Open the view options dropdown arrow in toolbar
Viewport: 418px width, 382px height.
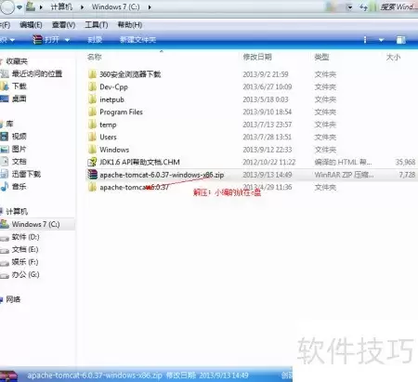[381, 40]
